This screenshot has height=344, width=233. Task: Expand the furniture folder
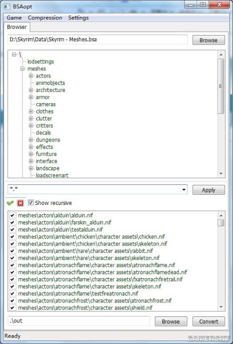[x=31, y=154]
